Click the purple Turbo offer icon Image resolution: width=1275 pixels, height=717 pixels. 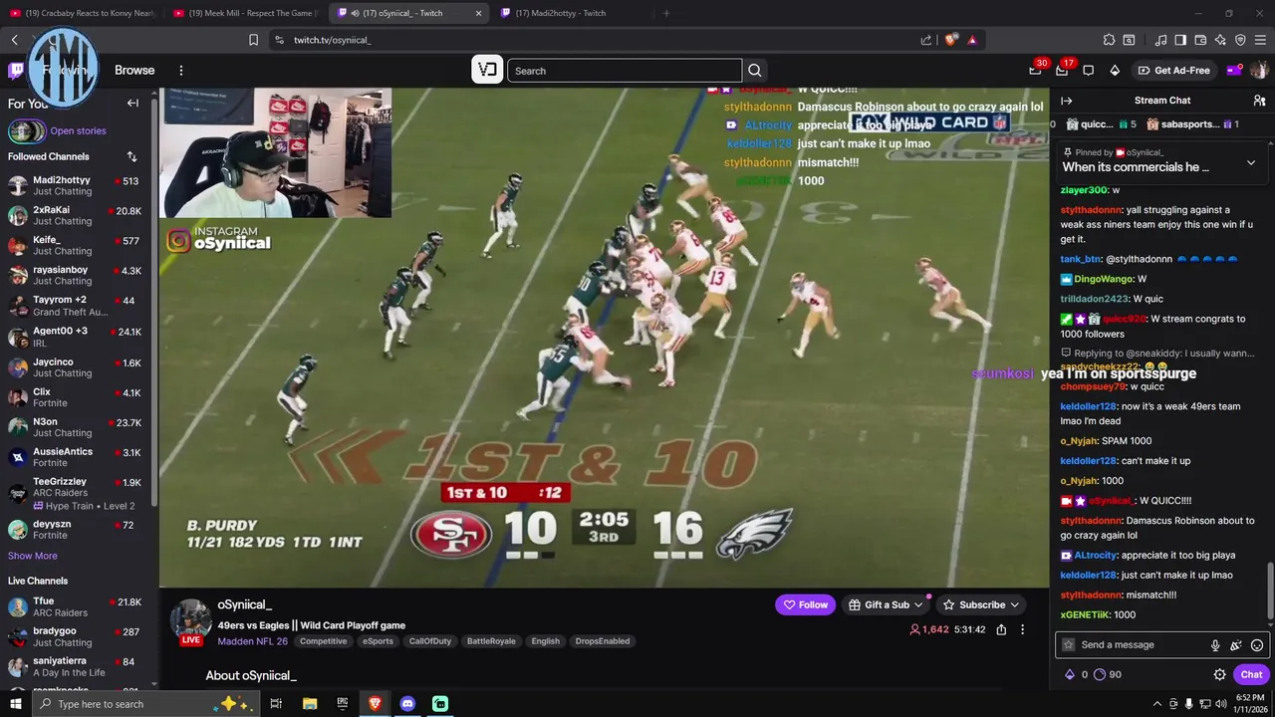[x=1234, y=71]
